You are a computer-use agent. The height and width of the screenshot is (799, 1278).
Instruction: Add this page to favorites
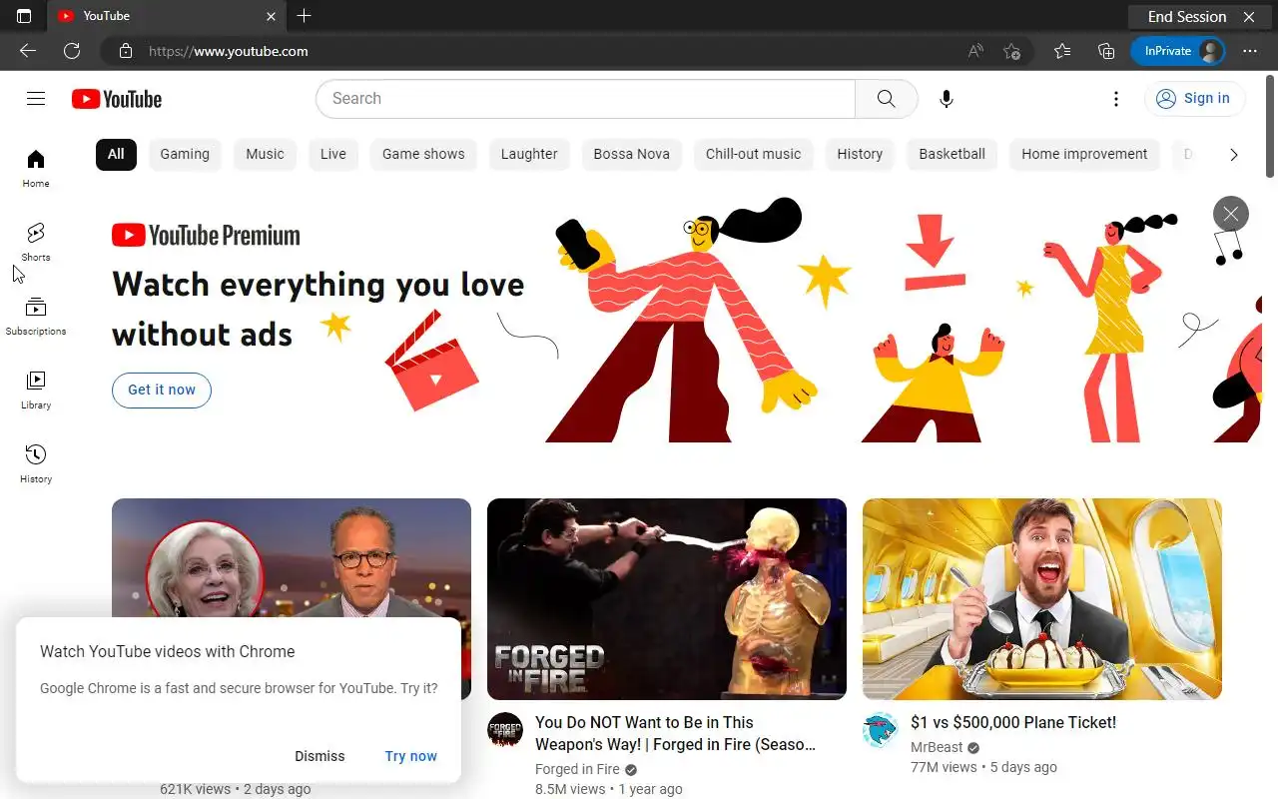(1011, 51)
